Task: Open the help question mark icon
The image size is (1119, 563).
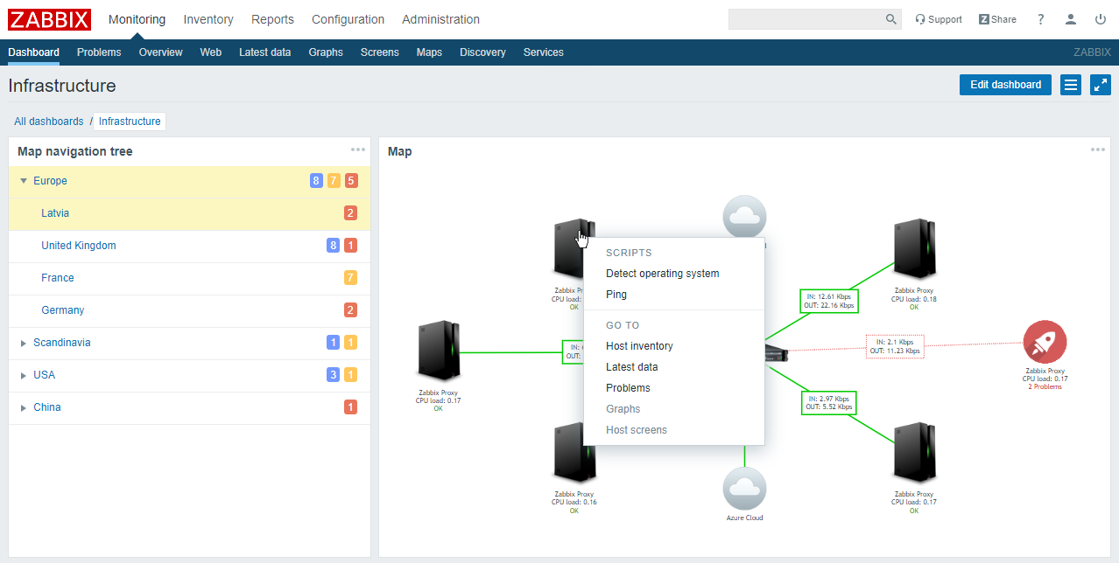Action: click(x=1041, y=19)
